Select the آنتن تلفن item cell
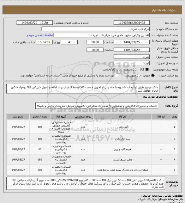The image size is (185, 203). pyautogui.click(x=123, y=127)
